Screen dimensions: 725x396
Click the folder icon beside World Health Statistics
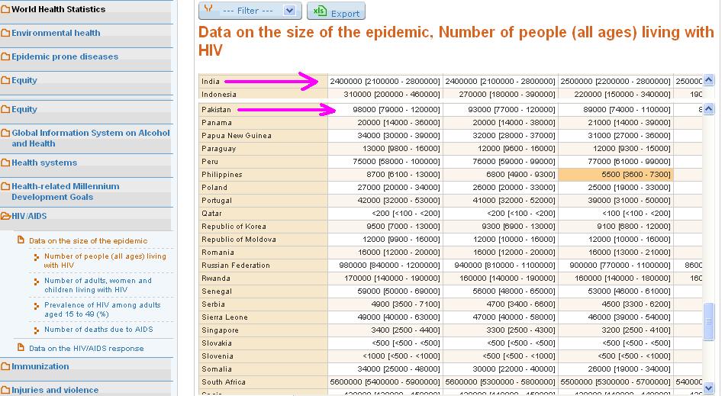(5, 10)
